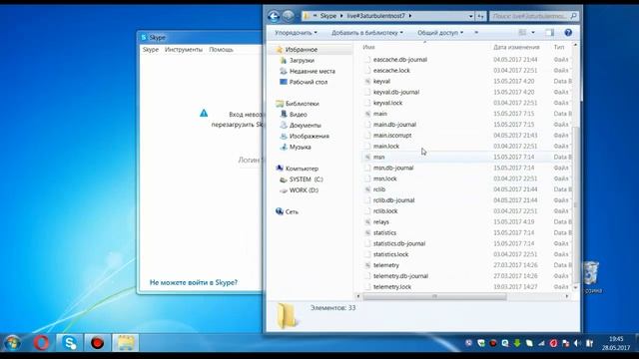639x359 pixels.
Task: Select file eascache.db-journal
Action: point(400,60)
